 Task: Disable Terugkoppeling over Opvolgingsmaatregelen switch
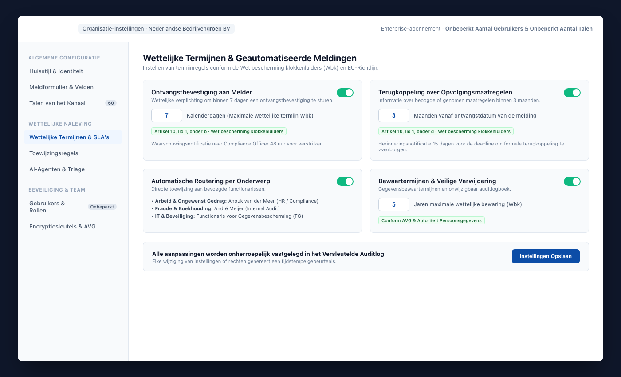tap(572, 93)
